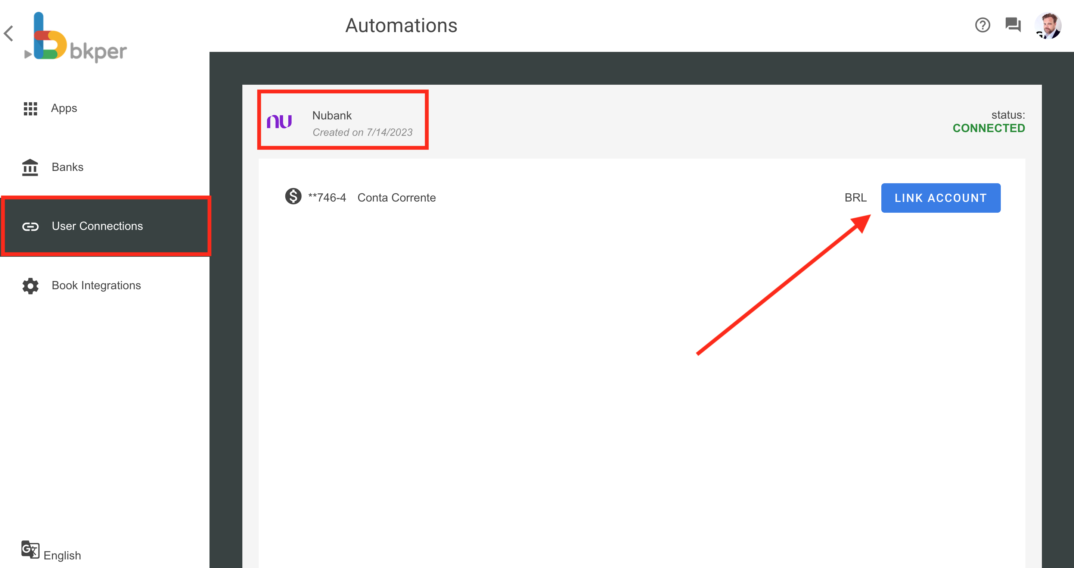Viewport: 1074px width, 568px height.
Task: Expand the Nubank connection header
Action: [x=342, y=119]
